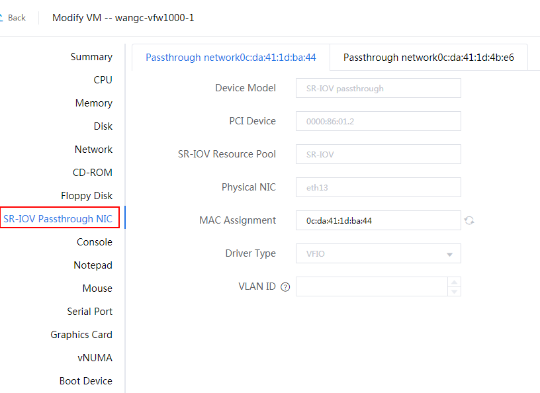This screenshot has height=393, width=540.
Task: Click the Back arrow icon
Action: coord(1,18)
